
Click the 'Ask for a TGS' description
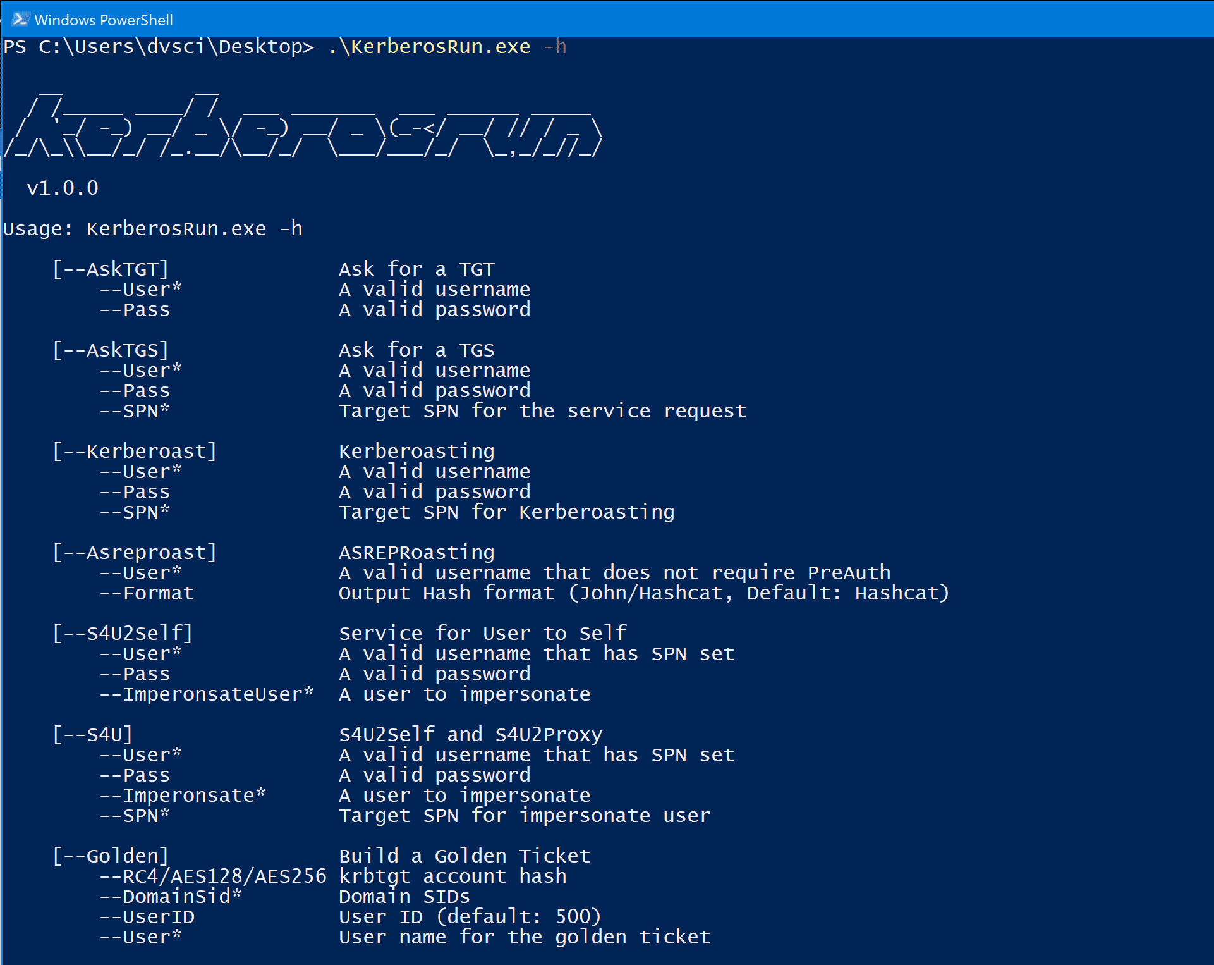[x=416, y=350]
